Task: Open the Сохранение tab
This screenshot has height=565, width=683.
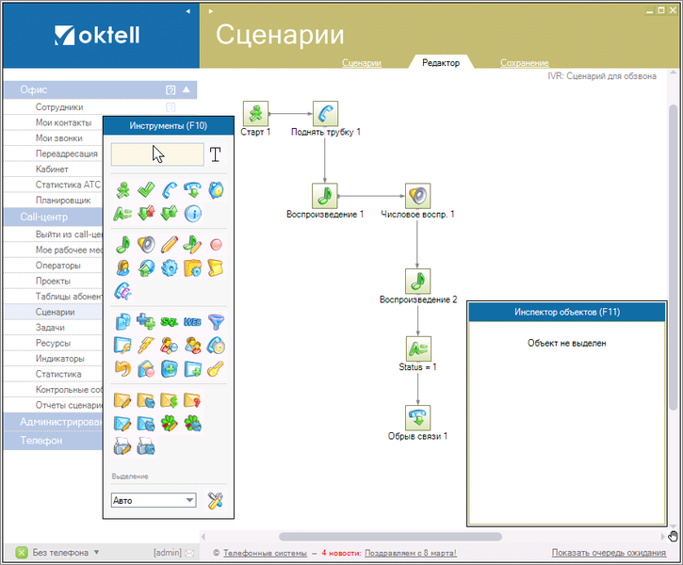Action: coord(525,63)
